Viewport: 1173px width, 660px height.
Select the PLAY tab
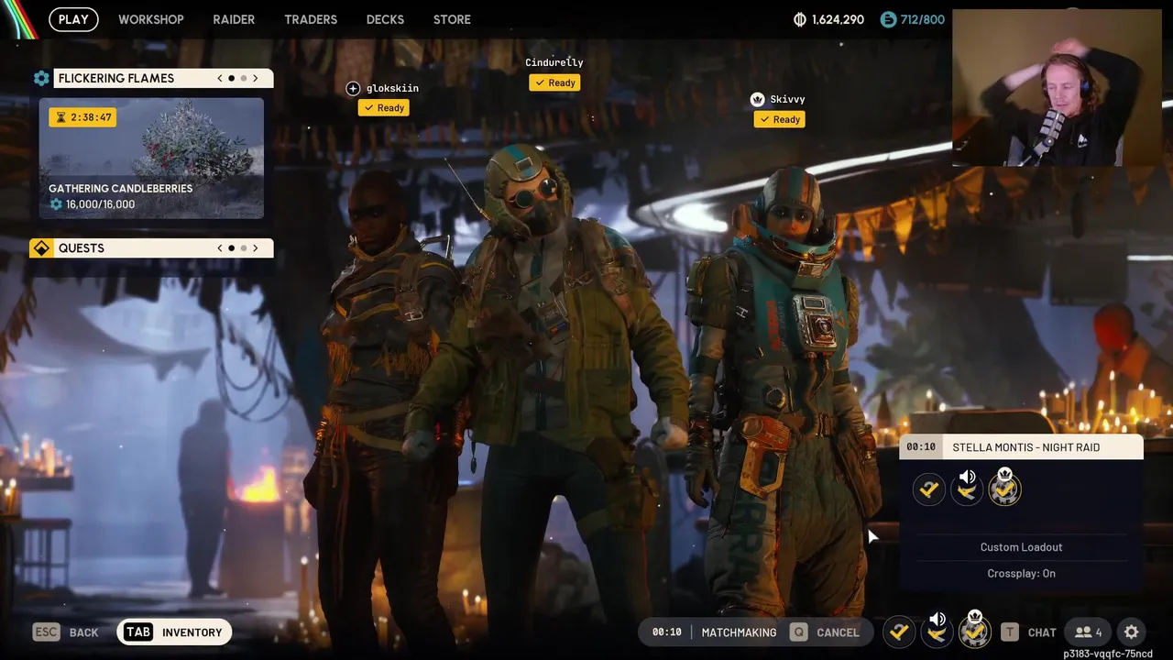pyautogui.click(x=73, y=19)
